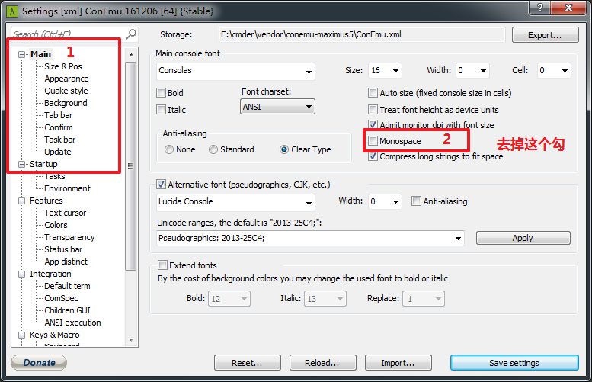Open ANSI execution settings page
The width and height of the screenshot is (592, 382).
coord(72,323)
